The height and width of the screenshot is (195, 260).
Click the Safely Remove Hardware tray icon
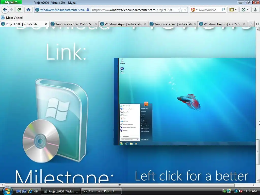224,191
